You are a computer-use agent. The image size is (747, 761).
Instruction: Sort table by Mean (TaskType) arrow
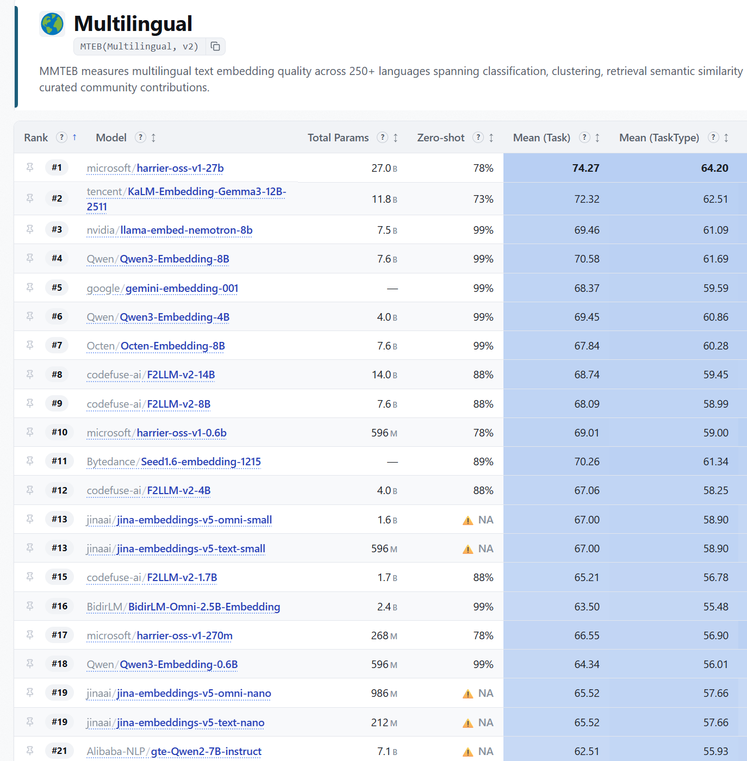pos(726,138)
